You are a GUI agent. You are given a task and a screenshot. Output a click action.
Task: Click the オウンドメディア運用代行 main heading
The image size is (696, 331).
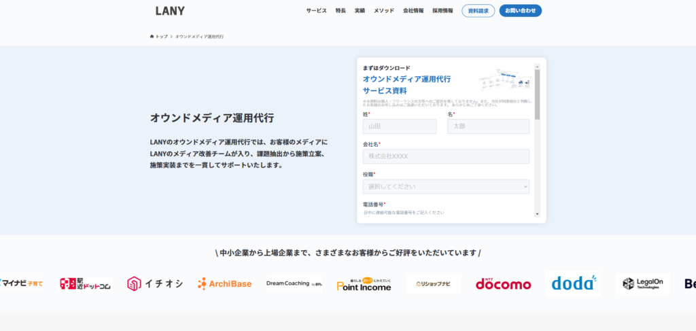pos(212,118)
